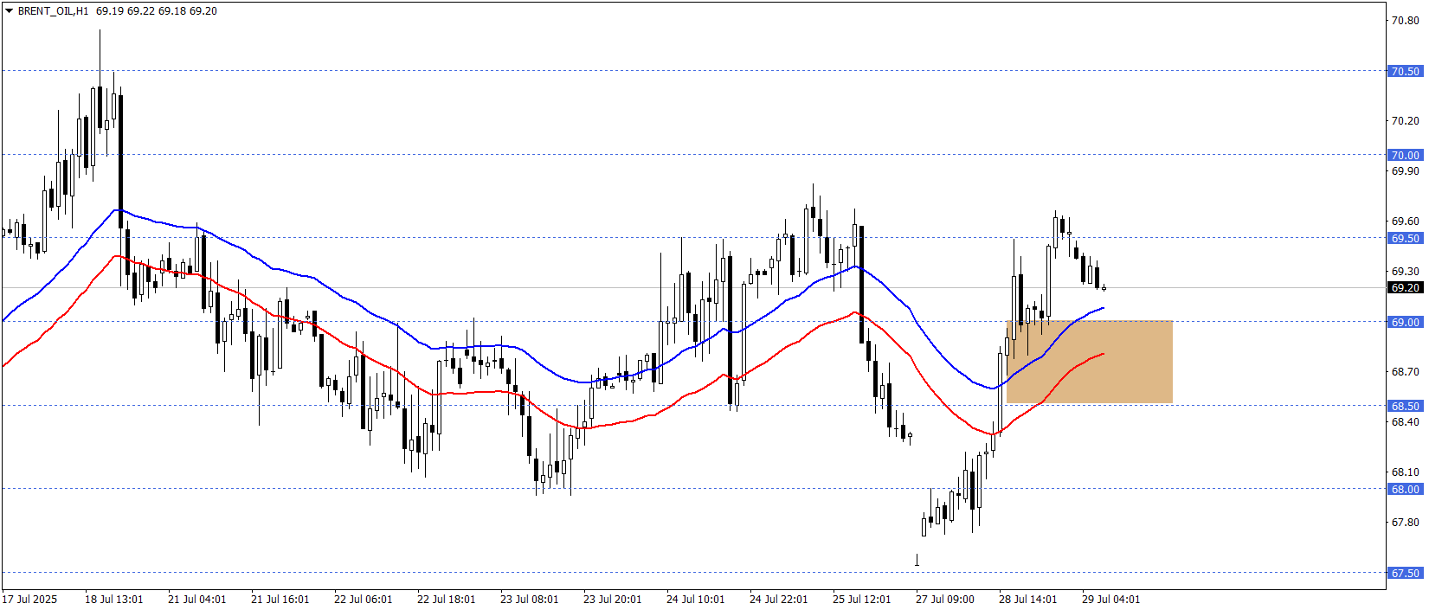Select the 69.50 horizontal level label
The width and height of the screenshot is (1429, 610).
[1405, 238]
